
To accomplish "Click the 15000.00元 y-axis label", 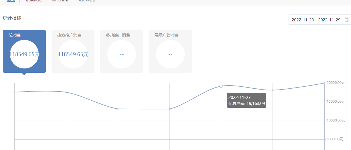I will pyautogui.click(x=336, y=102).
